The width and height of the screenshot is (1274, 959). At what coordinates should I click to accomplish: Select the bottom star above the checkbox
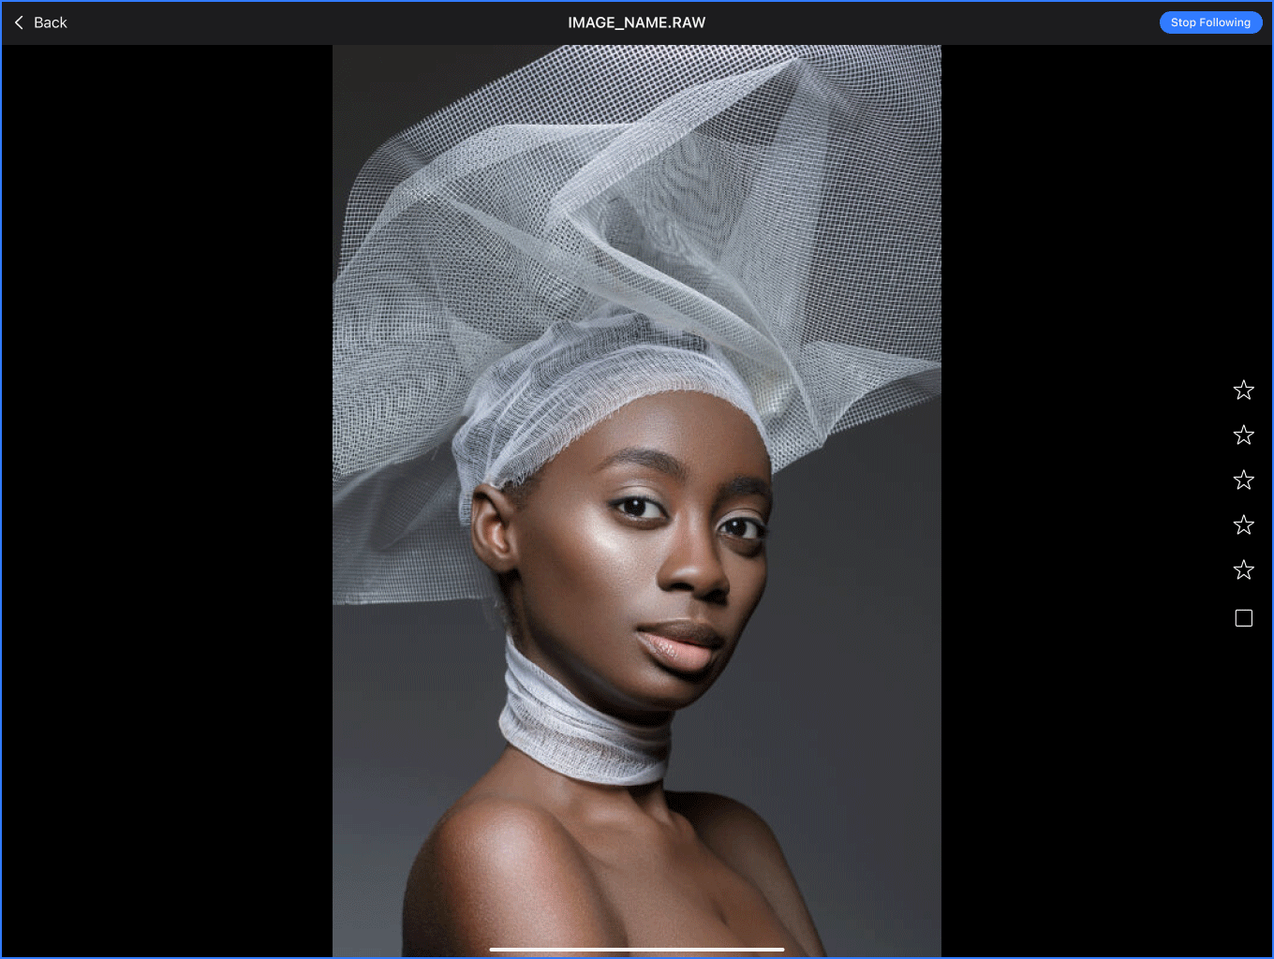pos(1243,569)
